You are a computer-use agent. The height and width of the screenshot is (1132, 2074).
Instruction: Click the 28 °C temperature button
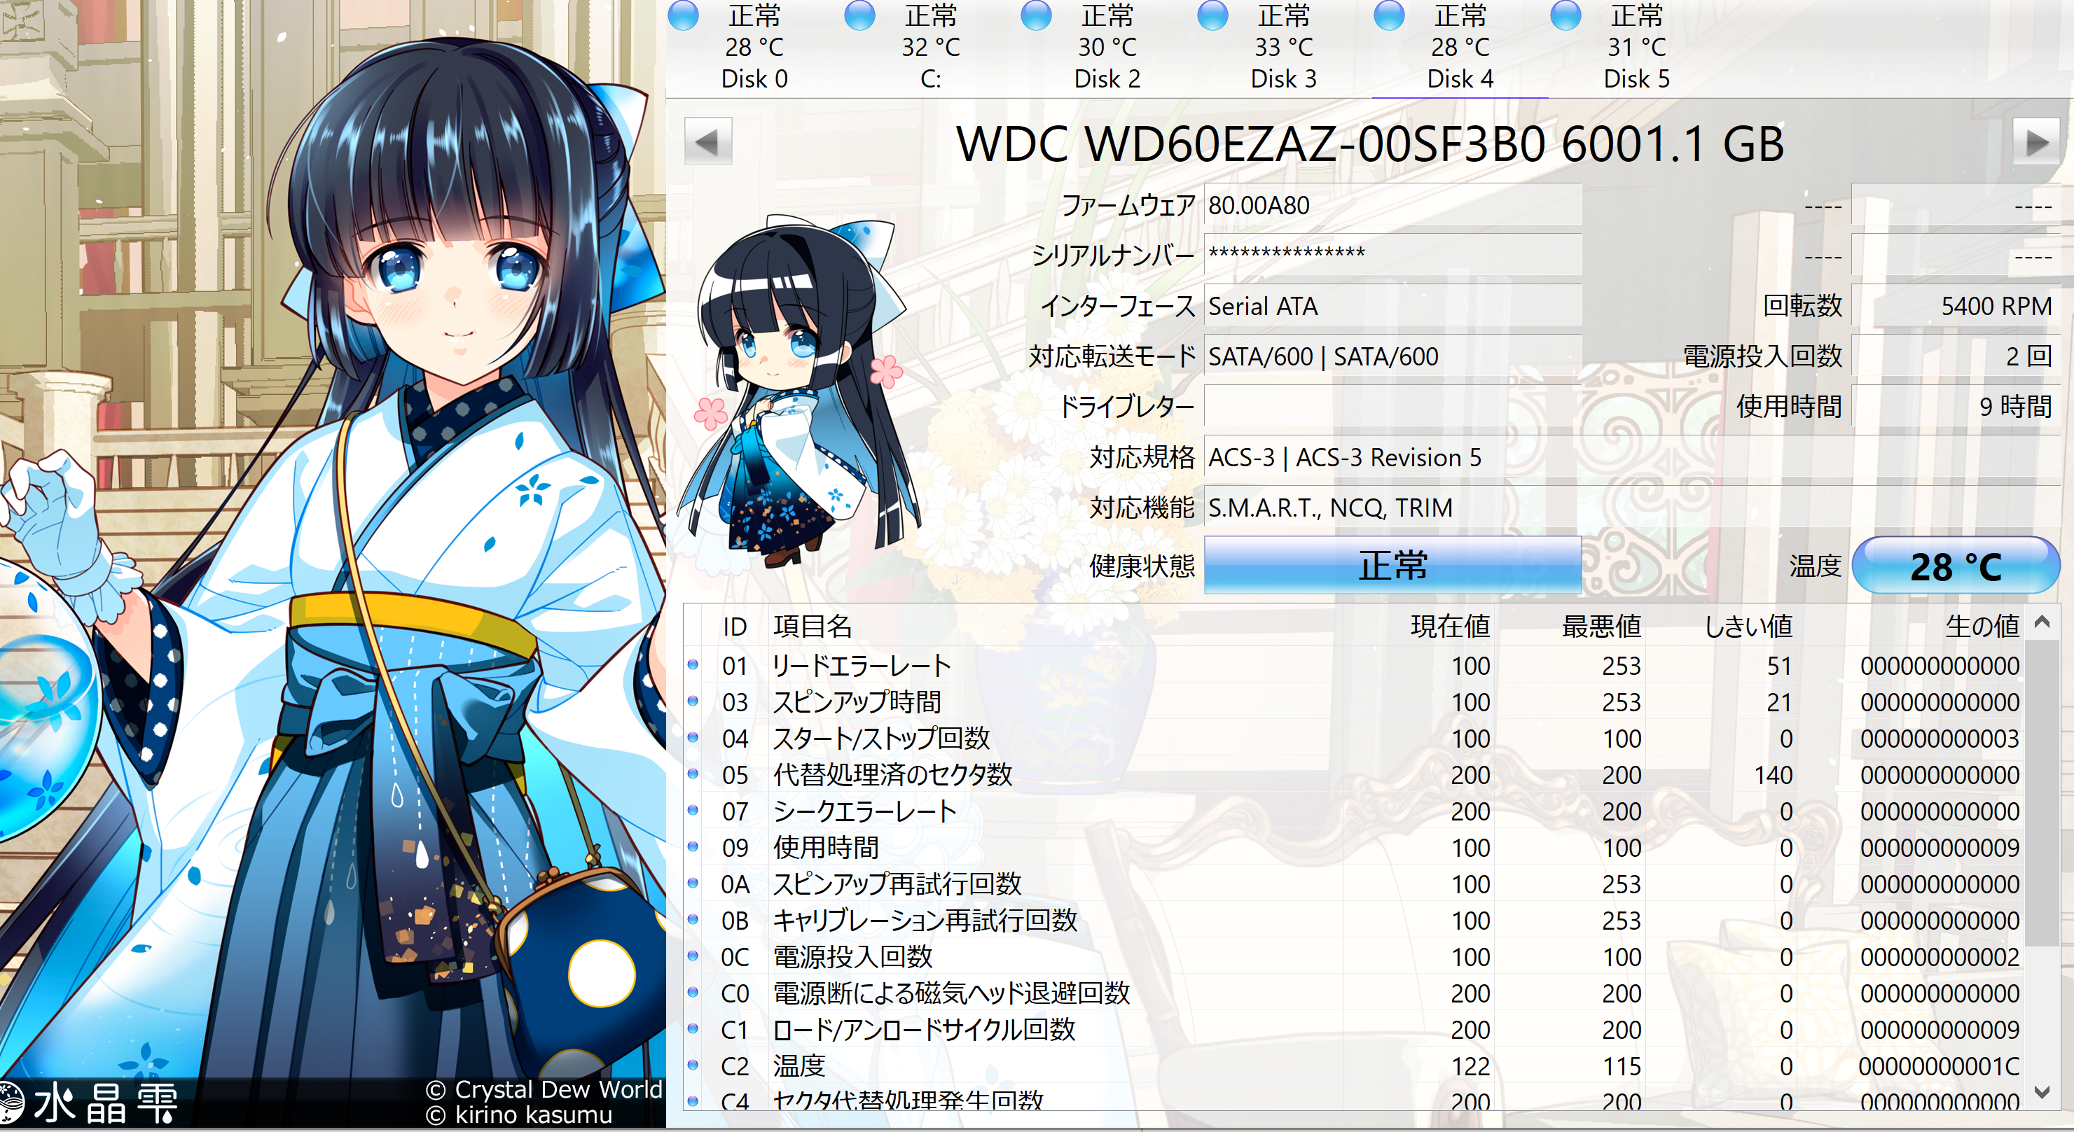click(x=1955, y=566)
